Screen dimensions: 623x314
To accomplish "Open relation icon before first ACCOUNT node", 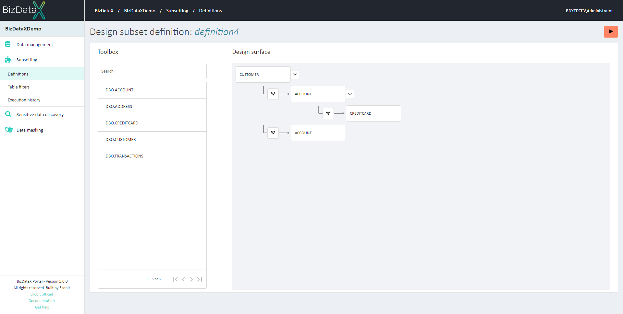I will click(273, 94).
